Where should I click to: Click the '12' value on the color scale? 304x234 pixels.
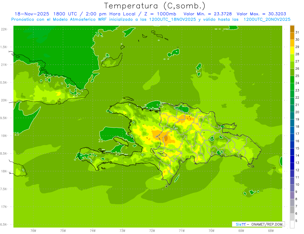coord(297,170)
